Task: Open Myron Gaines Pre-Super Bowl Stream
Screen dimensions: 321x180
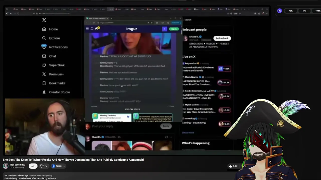Action: (199, 110)
